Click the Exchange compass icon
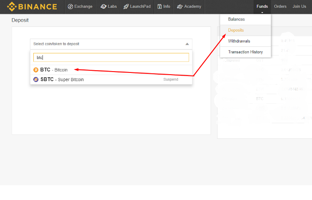 point(70,7)
